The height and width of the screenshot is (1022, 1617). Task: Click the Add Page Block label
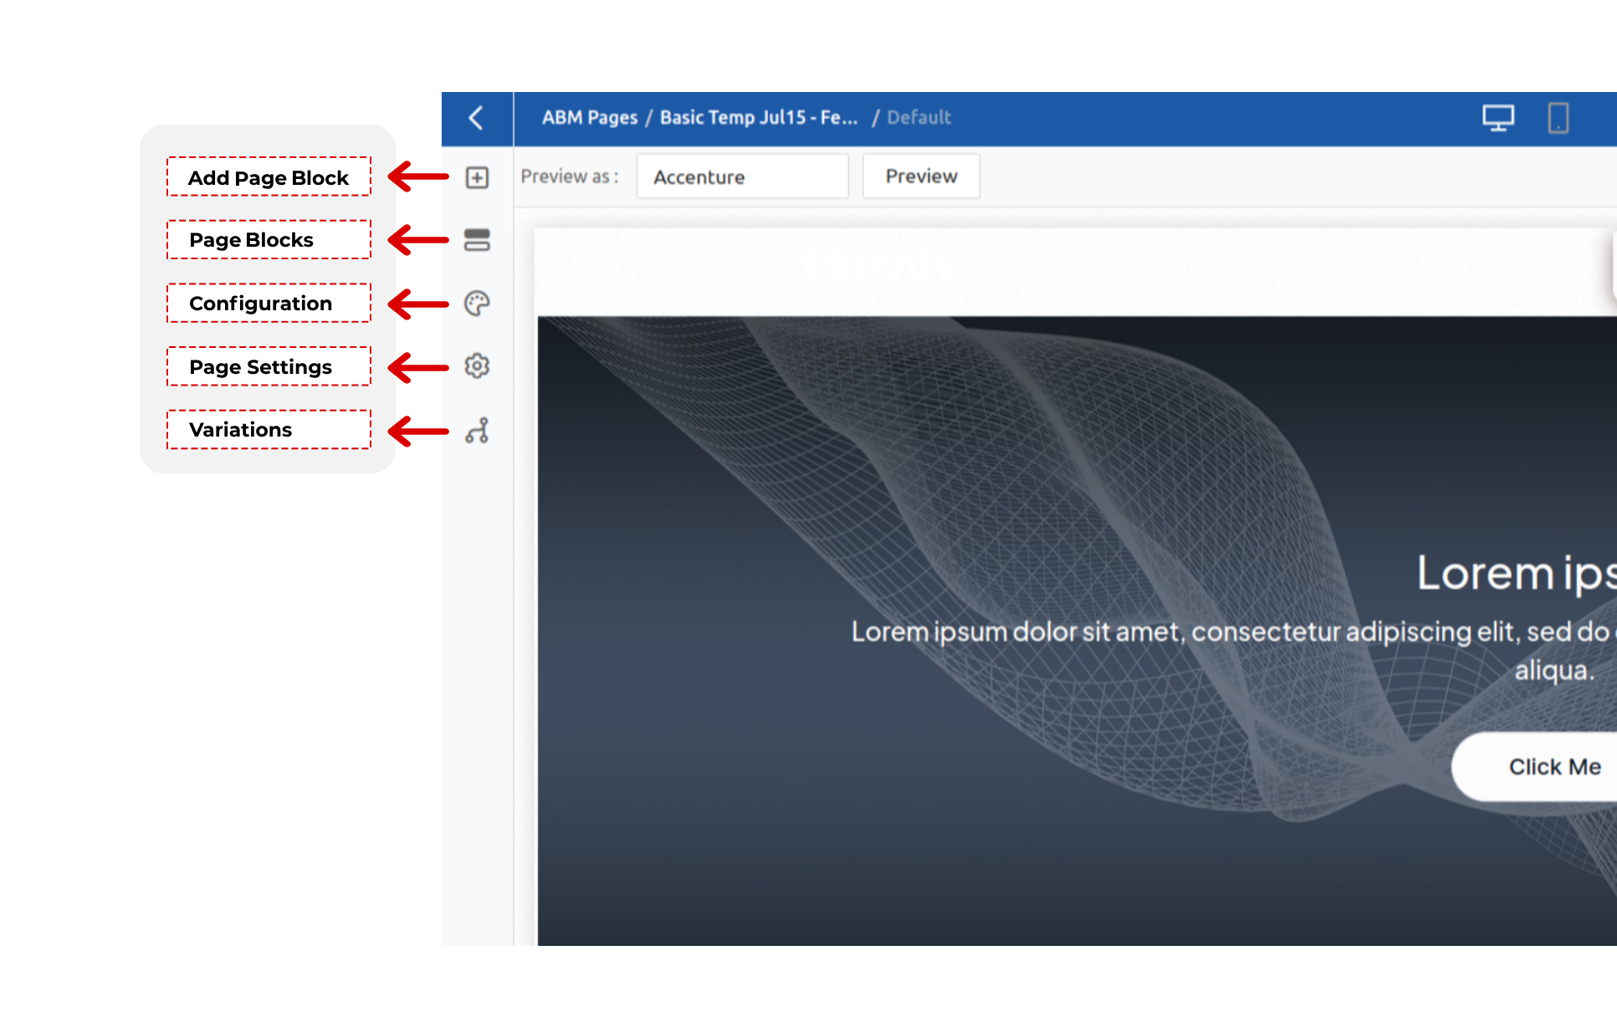tap(269, 177)
